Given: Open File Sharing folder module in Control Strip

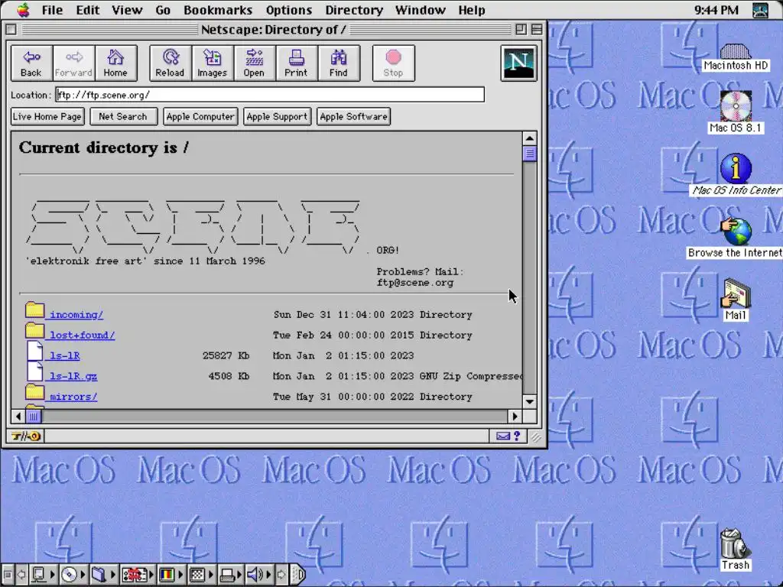Looking at the screenshot, I should pyautogui.click(x=103, y=575).
